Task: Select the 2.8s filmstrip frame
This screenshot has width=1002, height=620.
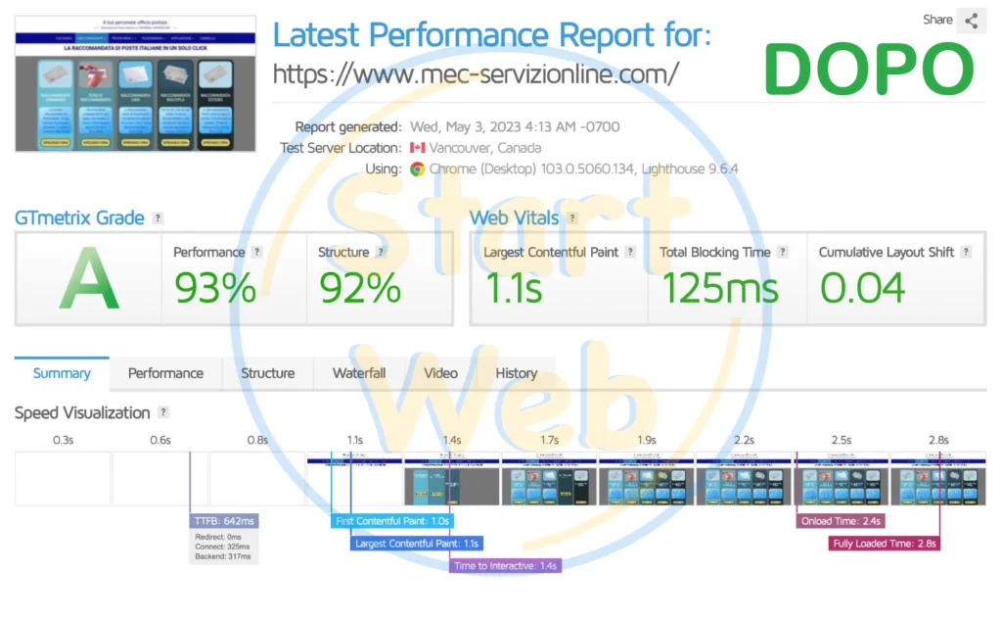Action: [938, 479]
